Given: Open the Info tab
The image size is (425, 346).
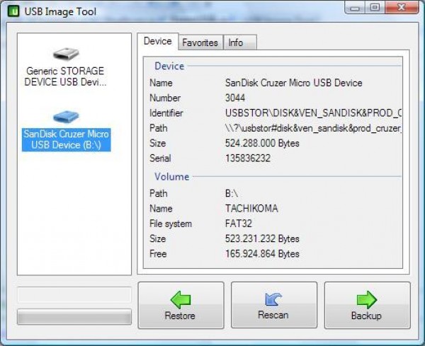Looking at the screenshot, I should coord(240,42).
